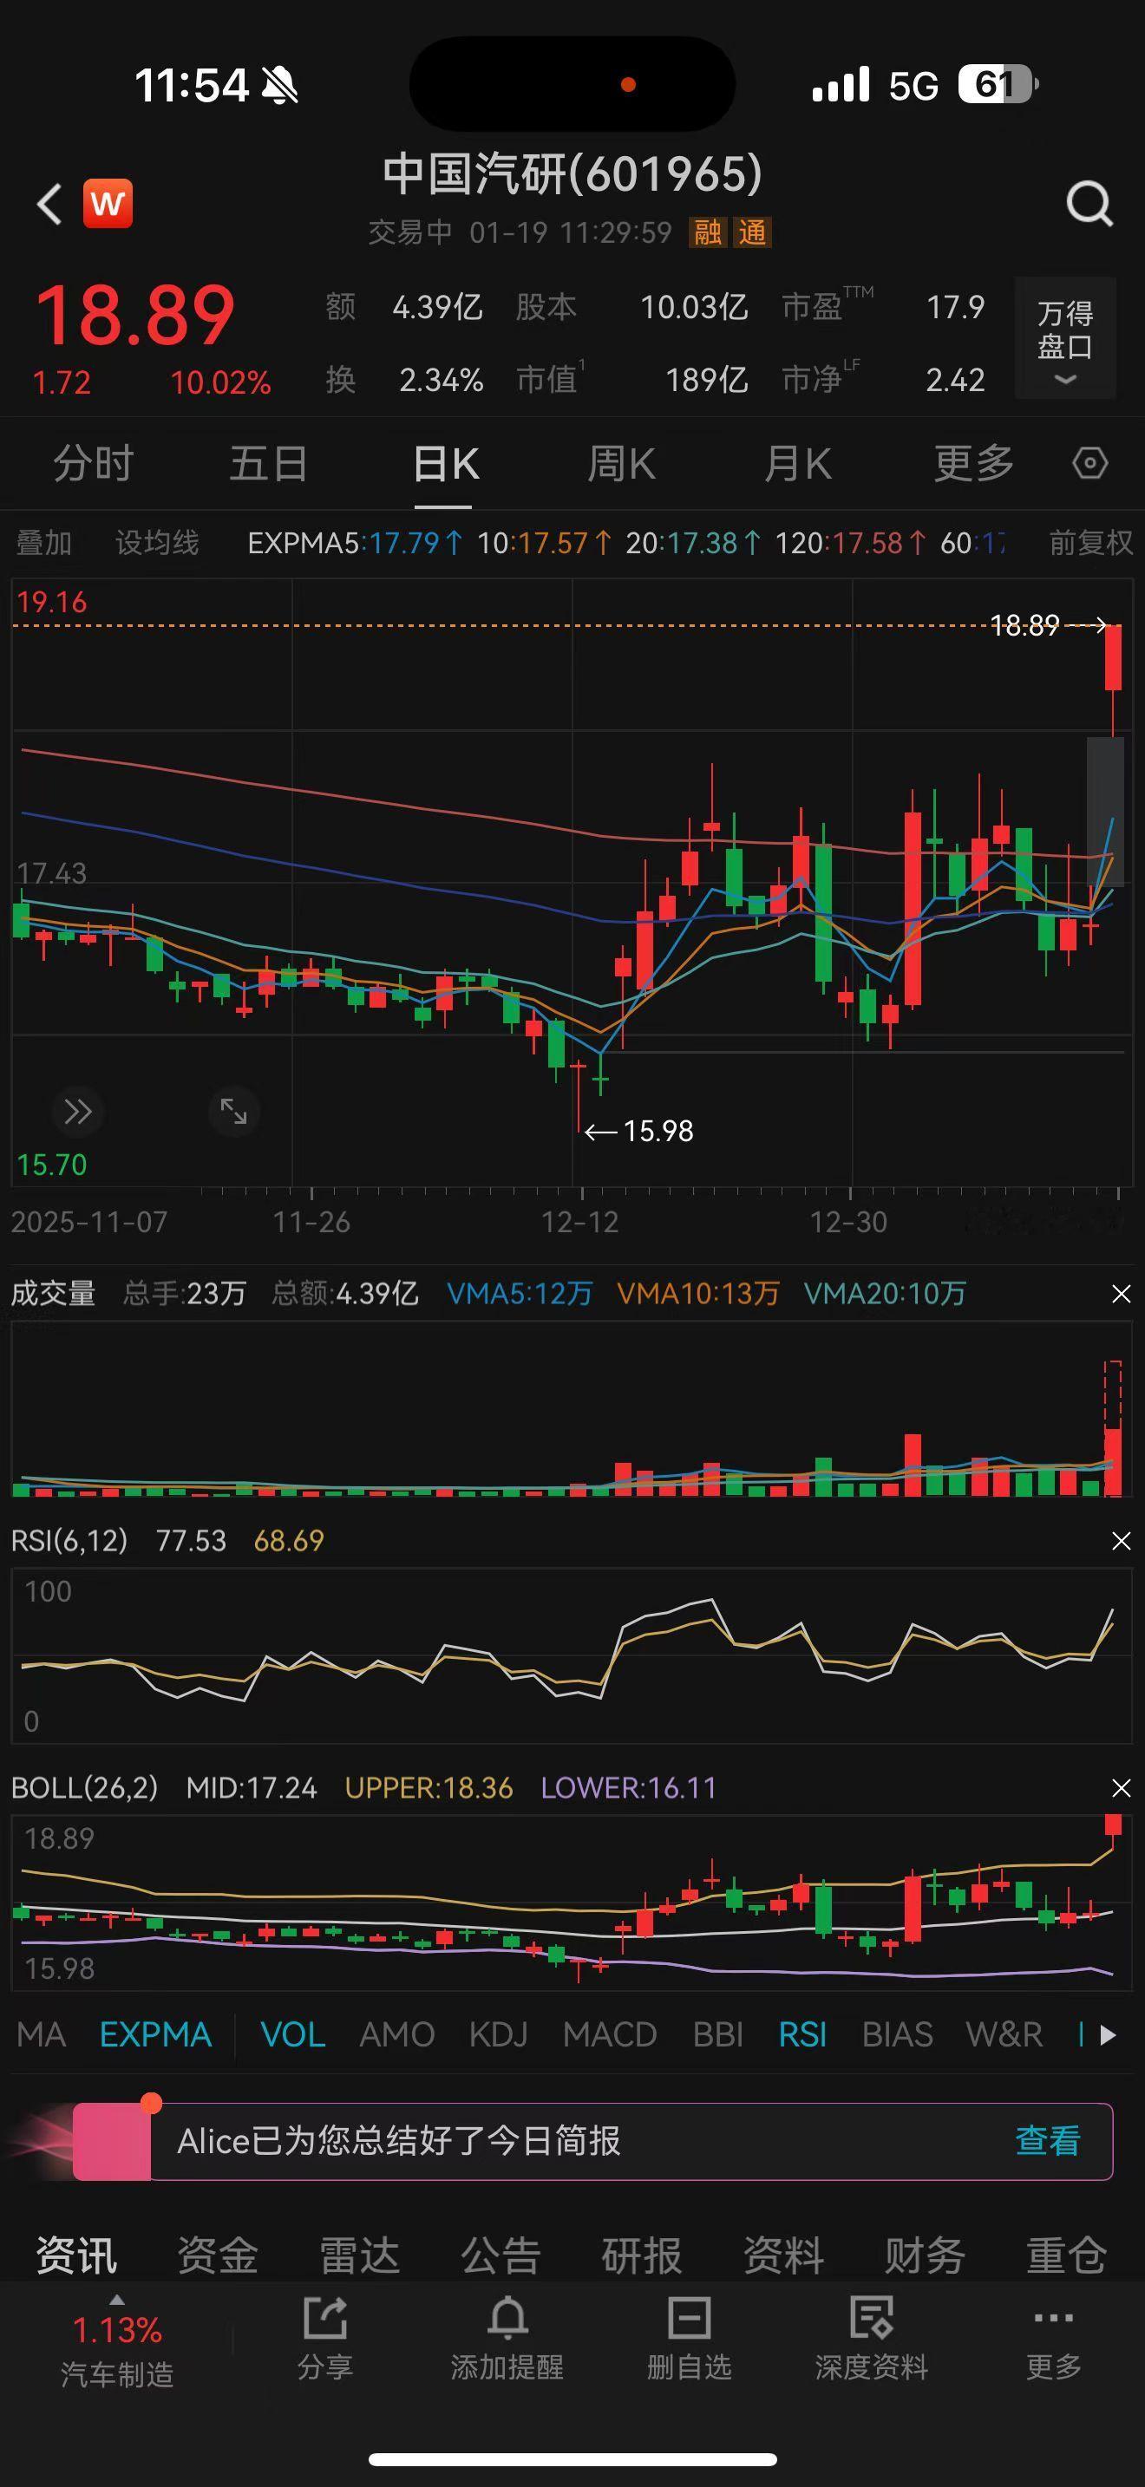Open the 公告 announcements tab
The image size is (1145, 2487).
pos(501,2255)
